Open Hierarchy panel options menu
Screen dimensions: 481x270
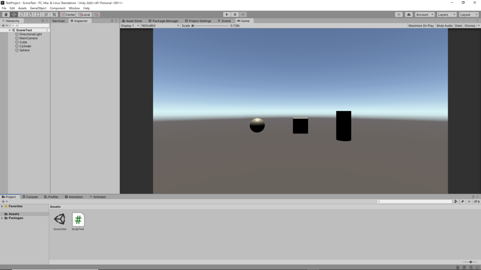tap(47, 21)
